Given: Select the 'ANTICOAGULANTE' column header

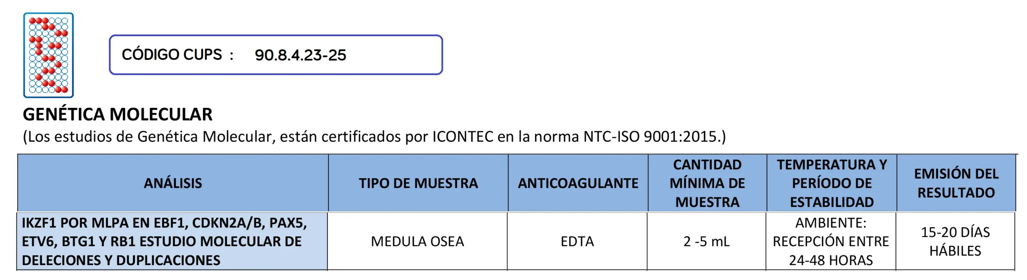Looking at the screenshot, I should pos(578,183).
